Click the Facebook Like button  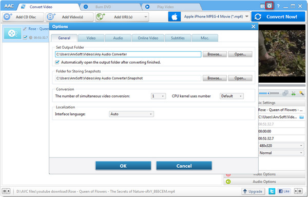[284, 191]
